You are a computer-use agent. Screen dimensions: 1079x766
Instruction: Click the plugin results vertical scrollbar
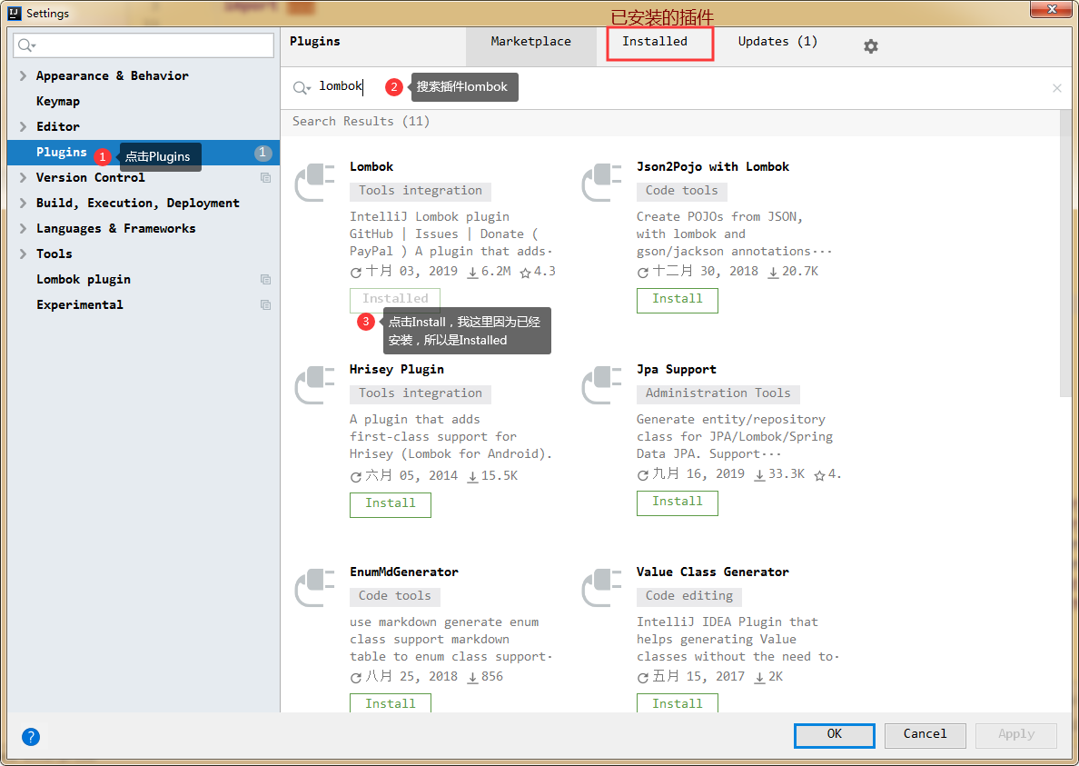click(x=1066, y=254)
